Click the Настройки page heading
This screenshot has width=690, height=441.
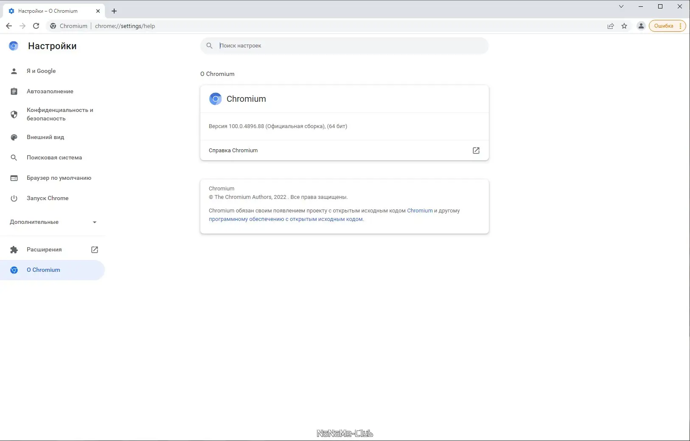(52, 46)
